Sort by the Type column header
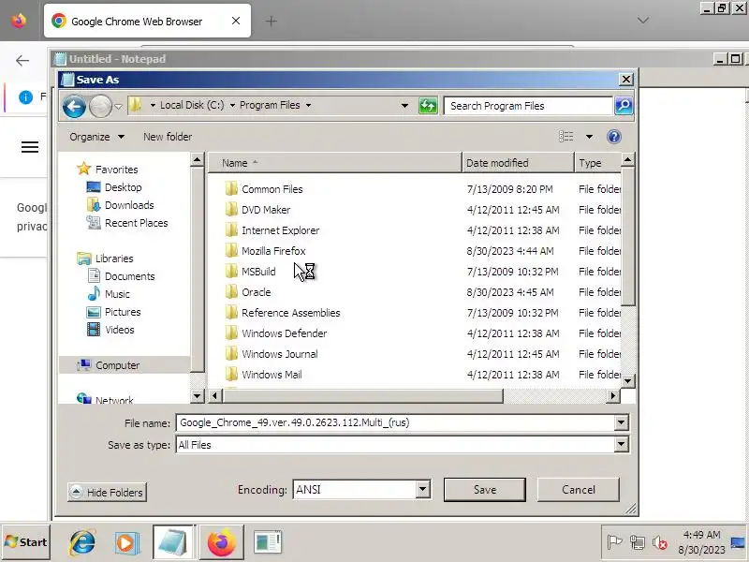 (x=597, y=163)
